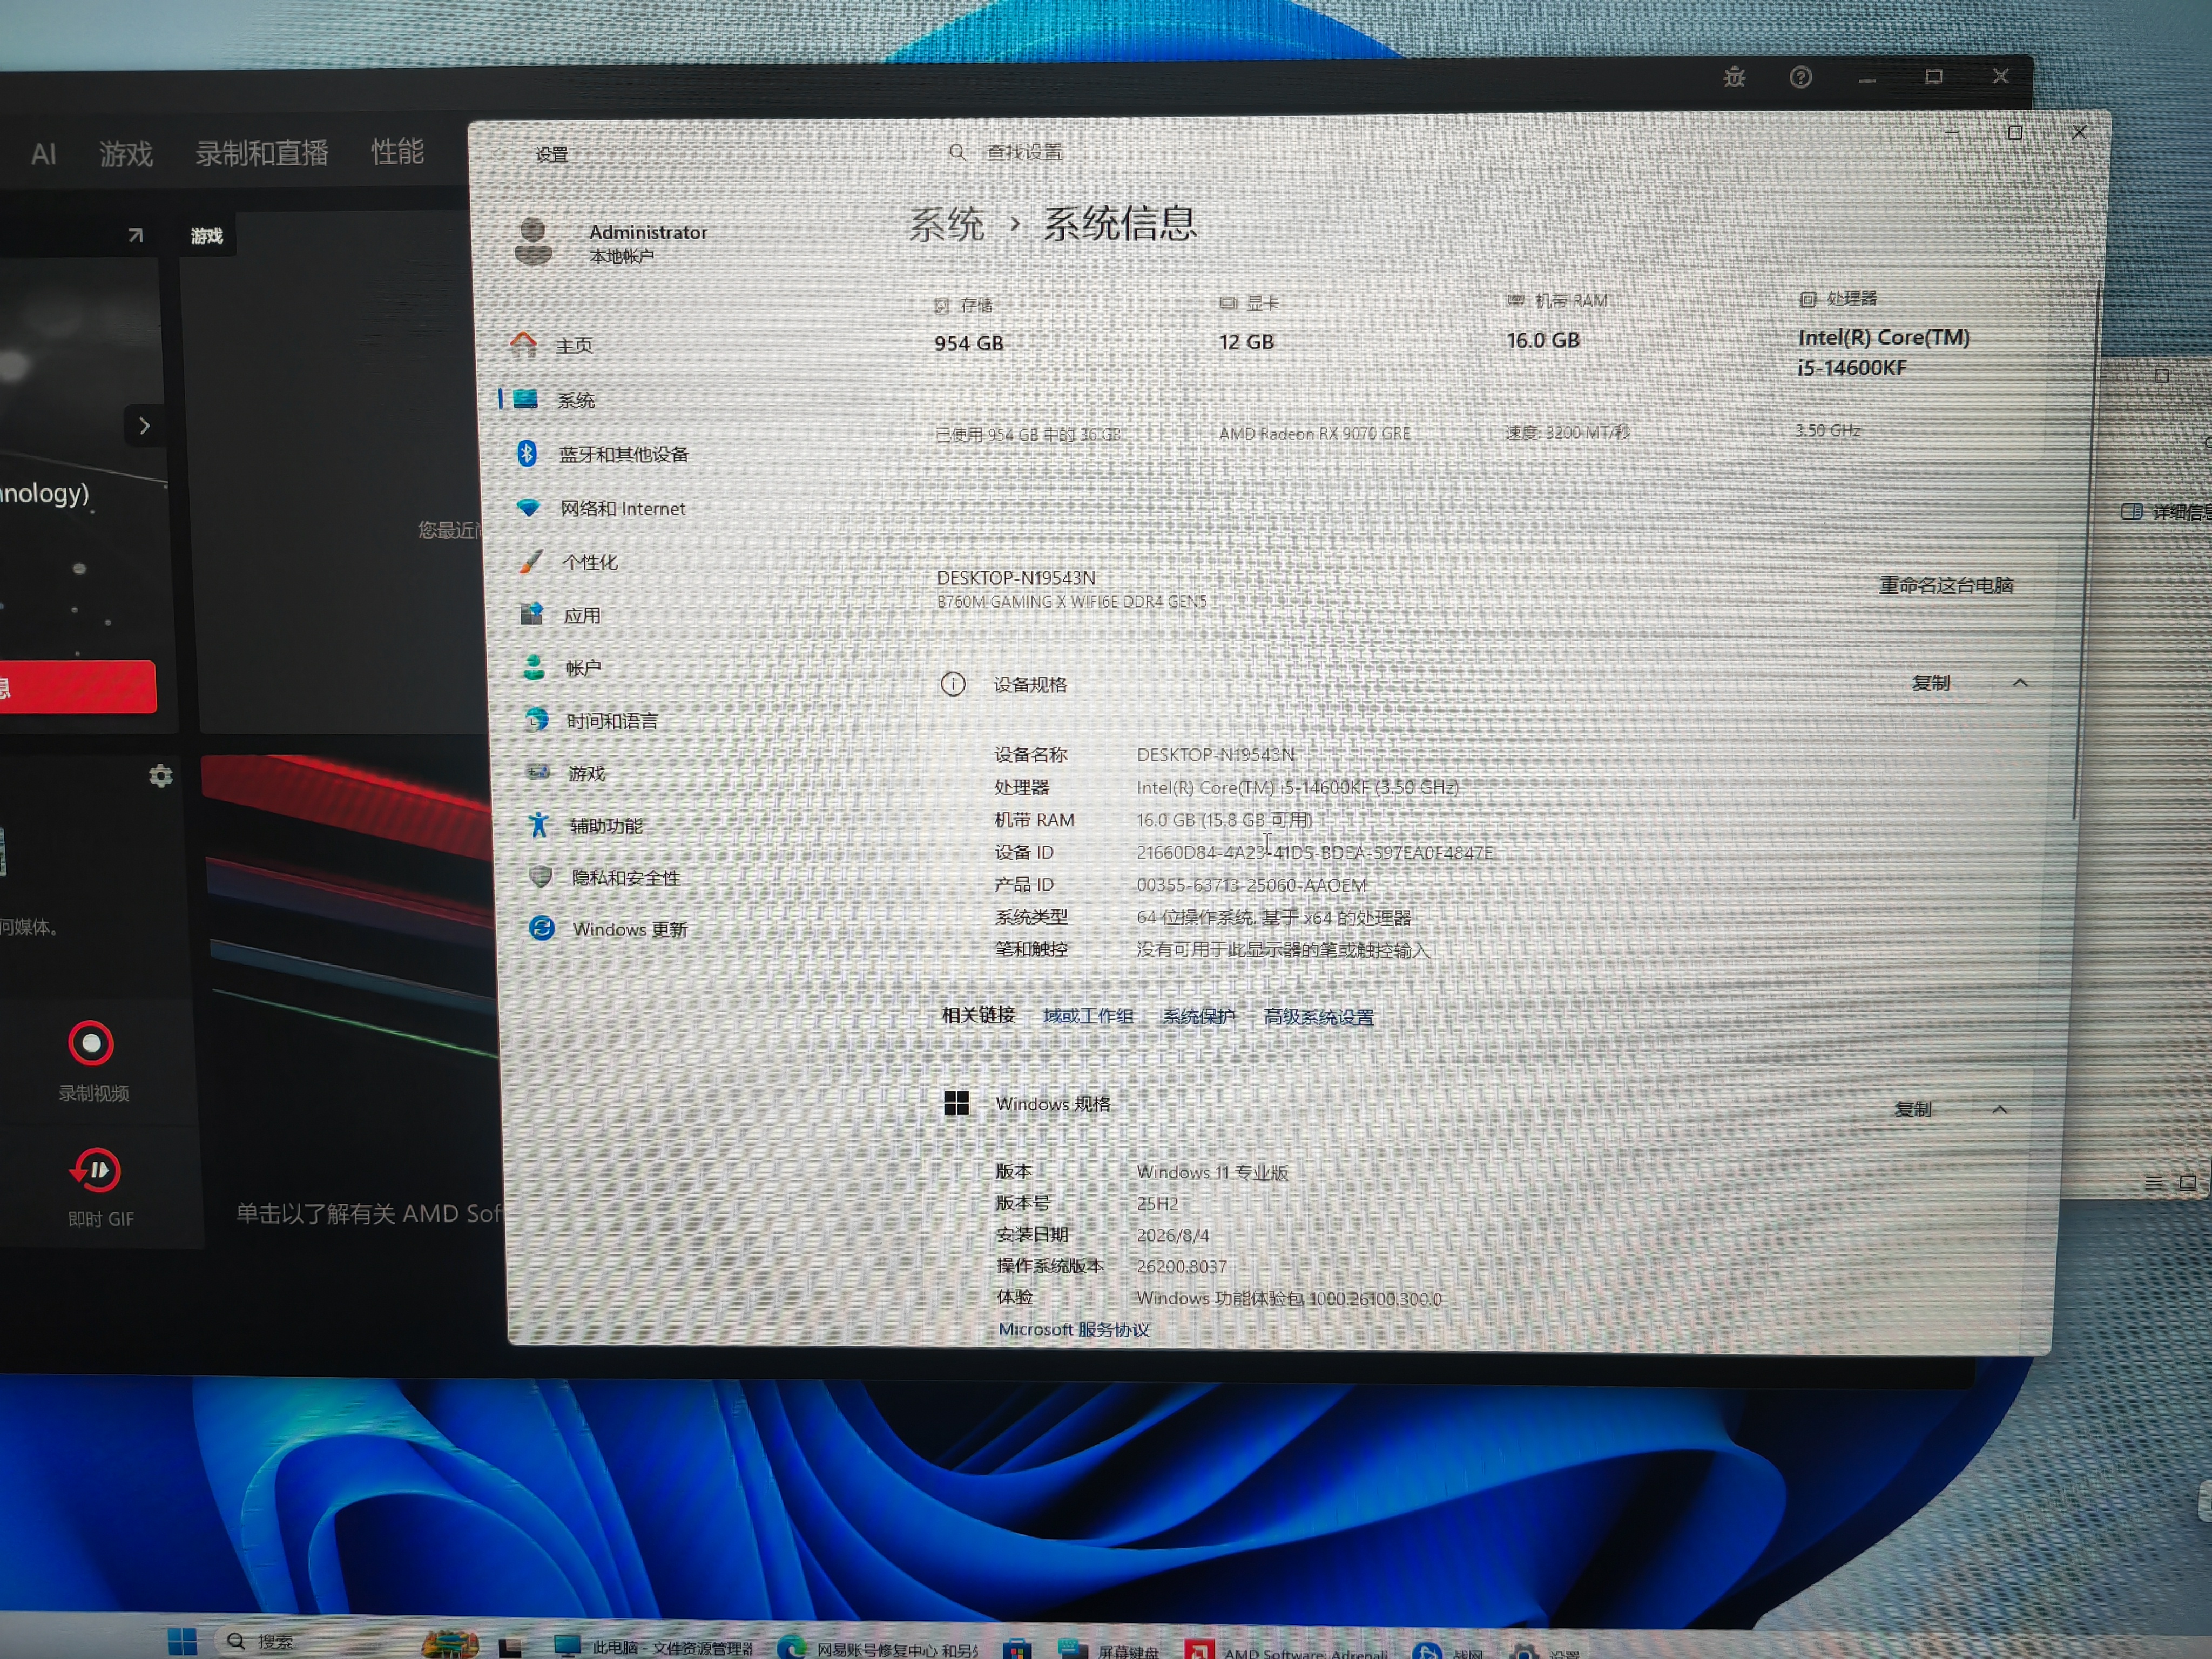Switch to 录制和直播 tab in AMD Software
2212x1659 pixels.
262,152
